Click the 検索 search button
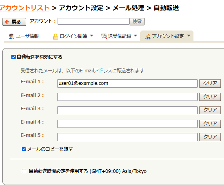 (137, 22)
